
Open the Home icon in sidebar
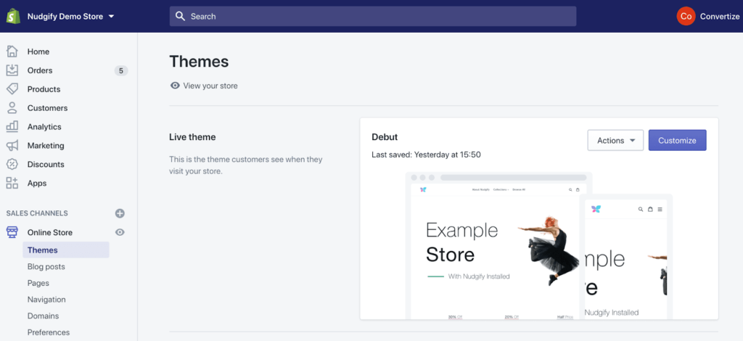pos(12,52)
